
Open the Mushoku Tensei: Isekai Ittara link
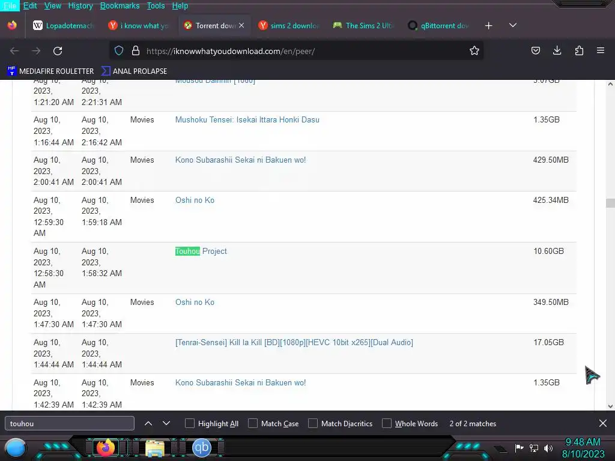pos(247,120)
